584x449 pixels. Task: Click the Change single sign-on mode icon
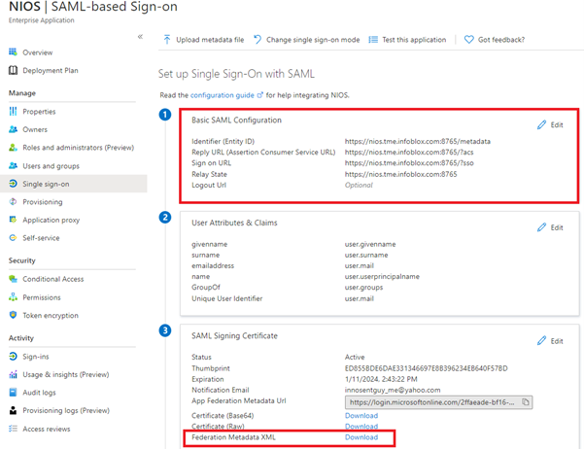point(258,40)
